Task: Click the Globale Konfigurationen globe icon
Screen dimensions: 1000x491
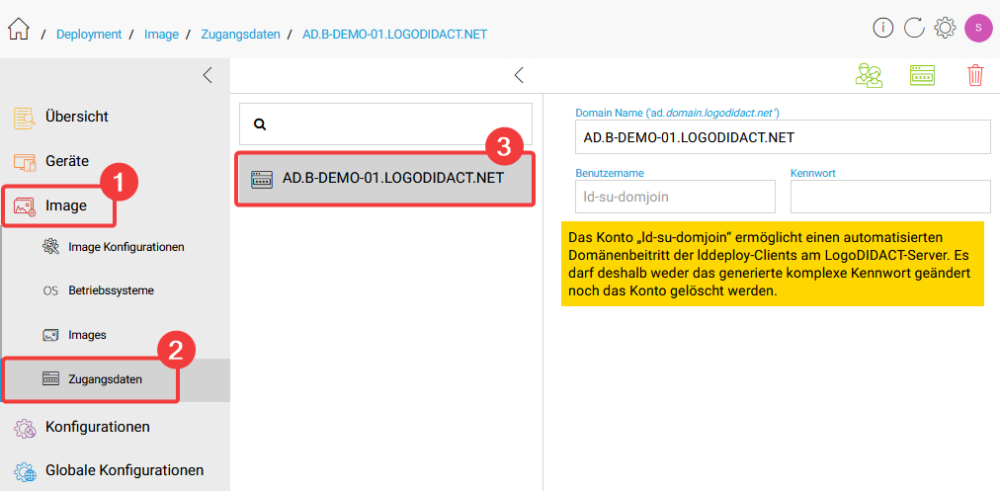Action: pyautogui.click(x=25, y=471)
